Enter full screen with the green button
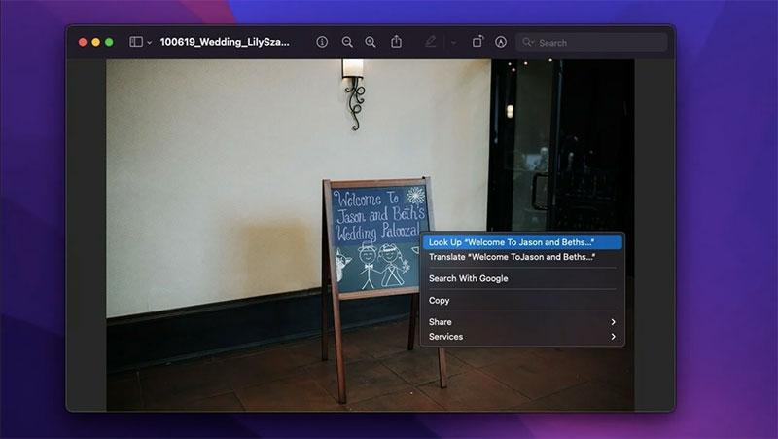 click(109, 42)
